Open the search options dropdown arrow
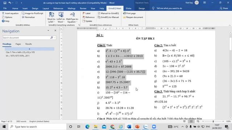 [55, 38]
